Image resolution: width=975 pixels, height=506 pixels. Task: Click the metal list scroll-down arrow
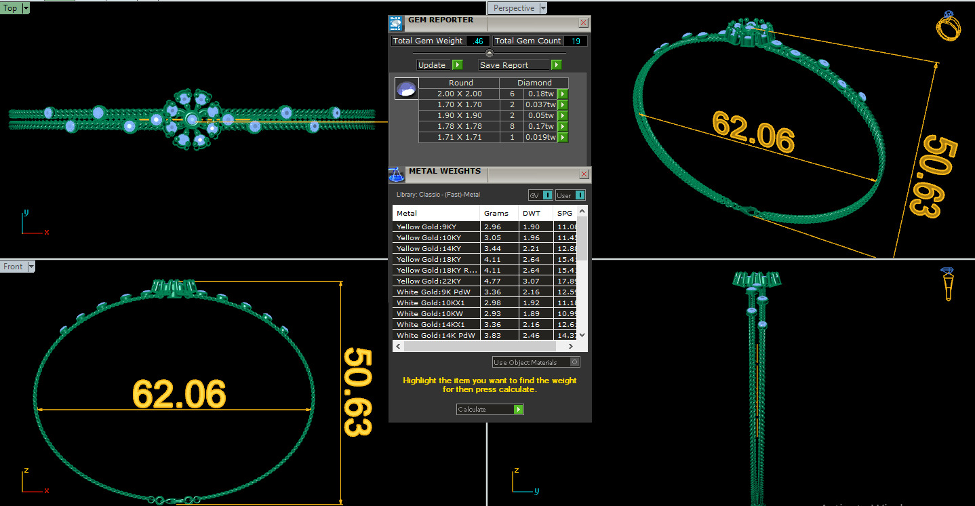(x=582, y=334)
